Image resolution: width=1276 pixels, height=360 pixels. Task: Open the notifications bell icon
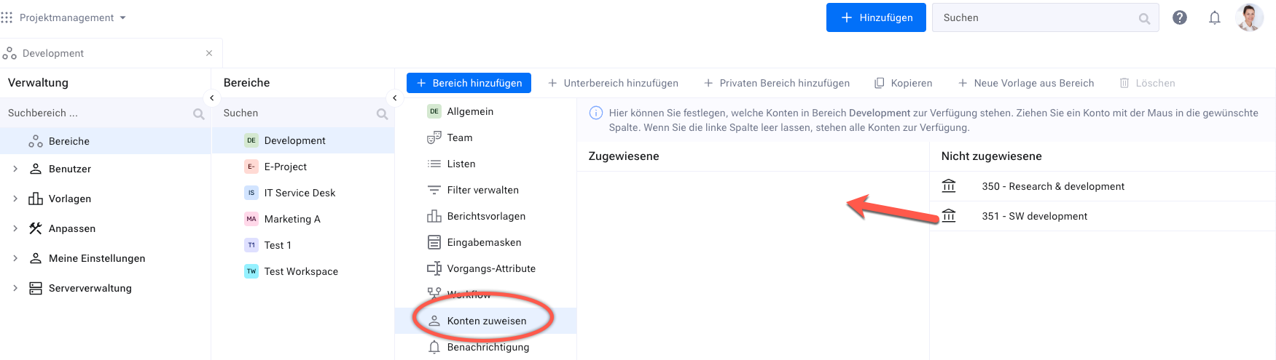point(1214,17)
